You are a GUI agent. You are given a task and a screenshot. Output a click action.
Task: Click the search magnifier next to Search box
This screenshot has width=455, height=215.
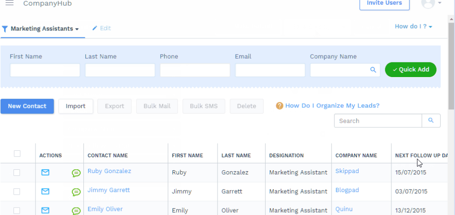(x=431, y=121)
